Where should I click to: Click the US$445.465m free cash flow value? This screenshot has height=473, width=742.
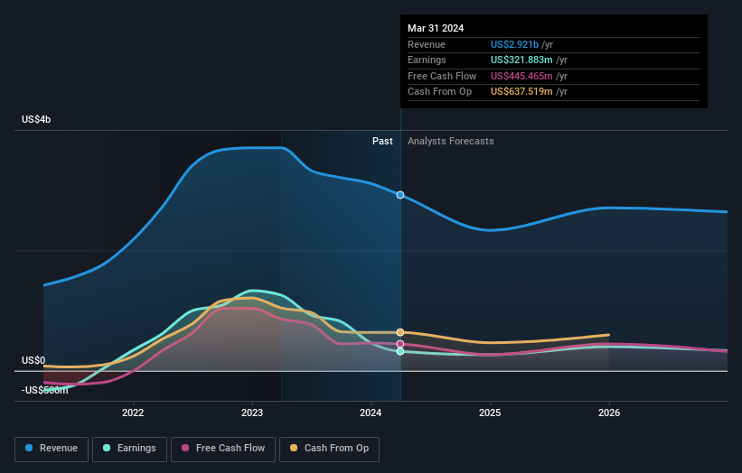[x=521, y=76]
